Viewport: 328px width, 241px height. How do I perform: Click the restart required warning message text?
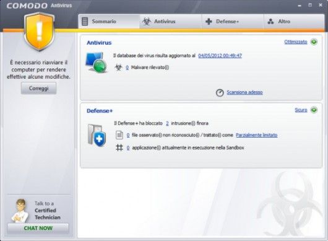pos(38,69)
